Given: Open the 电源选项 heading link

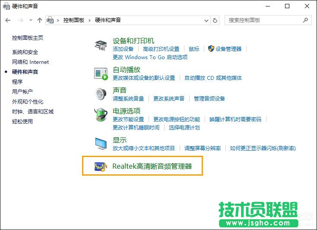Looking at the screenshot, I should click(127, 111).
